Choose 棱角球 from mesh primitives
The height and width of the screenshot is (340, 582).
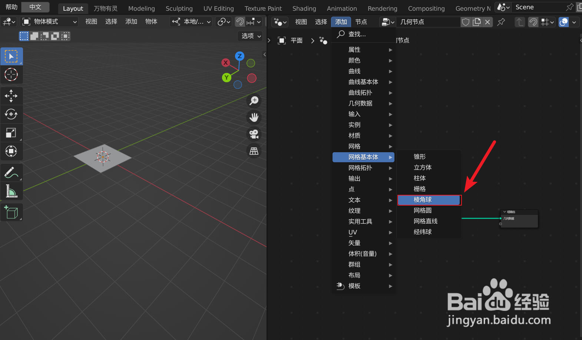point(429,200)
